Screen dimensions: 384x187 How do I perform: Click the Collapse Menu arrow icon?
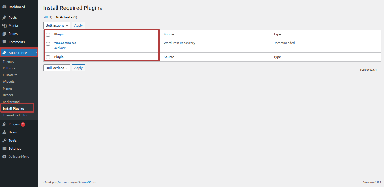click(x=4, y=156)
